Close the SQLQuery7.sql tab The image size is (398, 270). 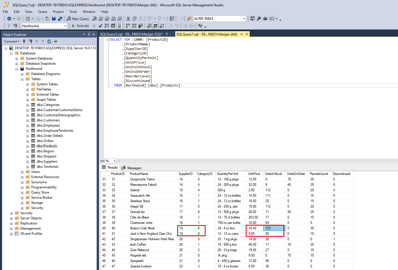click(247, 34)
